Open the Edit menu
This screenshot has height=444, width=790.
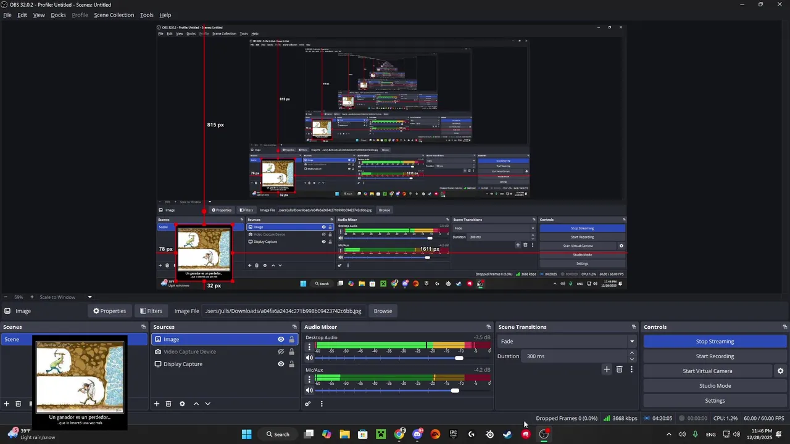pyautogui.click(x=22, y=15)
